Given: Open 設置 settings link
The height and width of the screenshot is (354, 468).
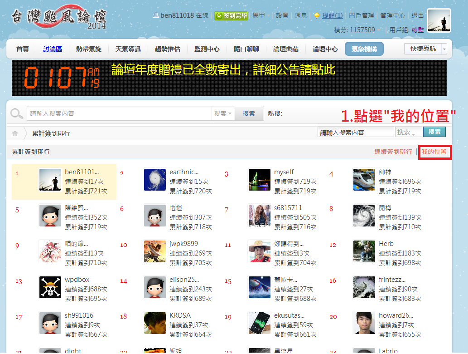Looking at the screenshot, I should click(x=282, y=15).
